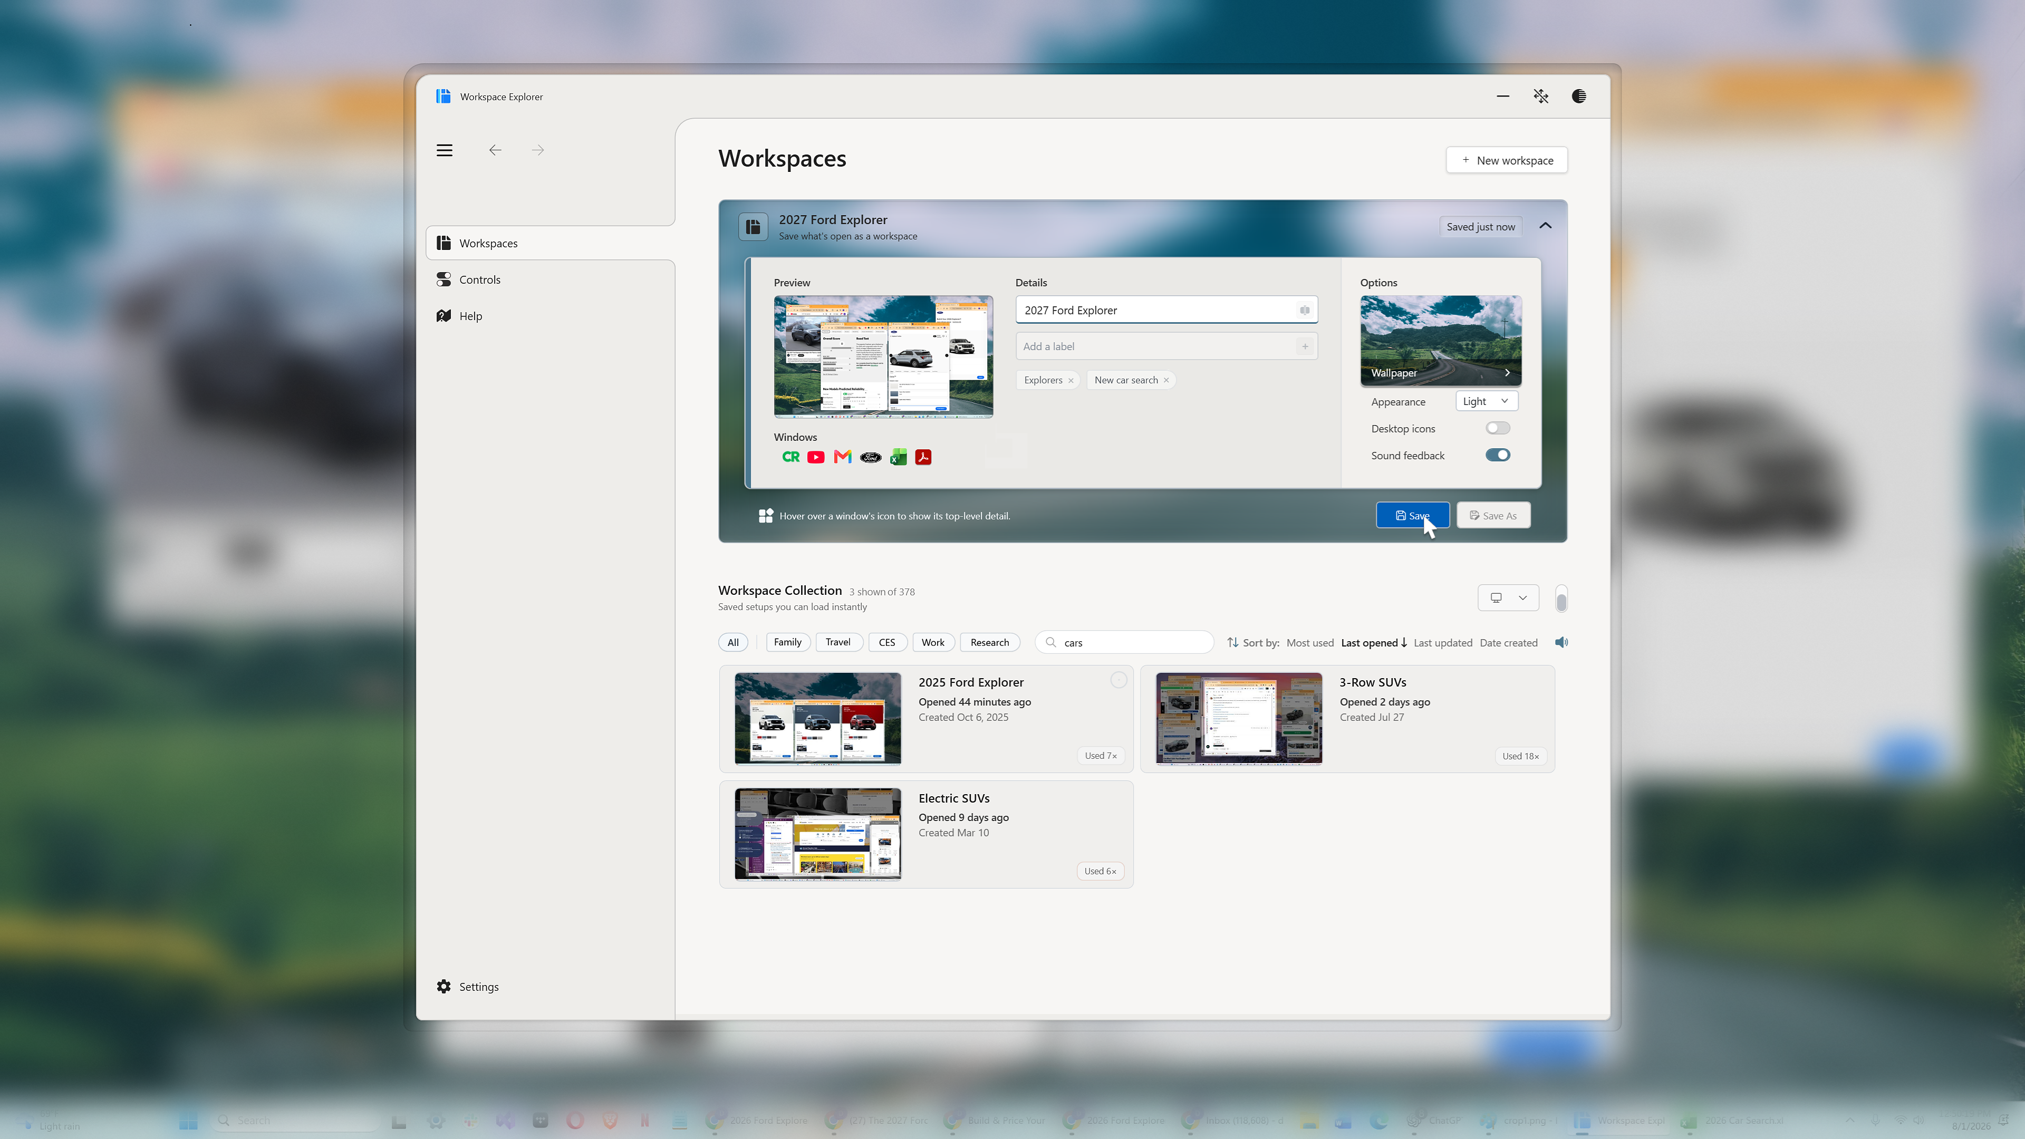Click the speaker sound icon by sort options

coord(1562,642)
